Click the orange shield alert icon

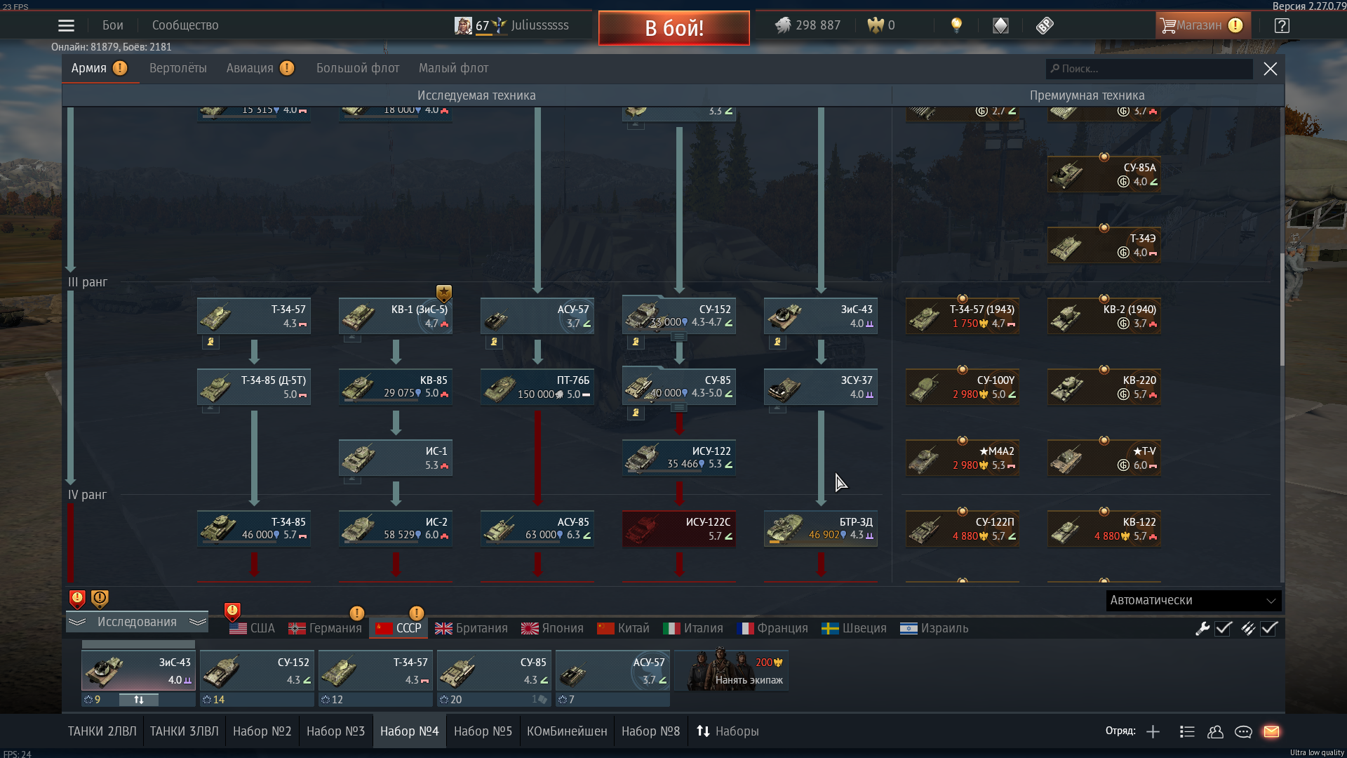point(100,599)
